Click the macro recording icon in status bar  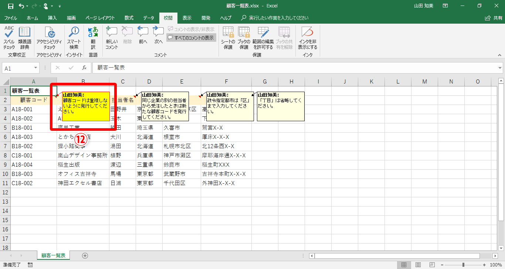click(30, 265)
